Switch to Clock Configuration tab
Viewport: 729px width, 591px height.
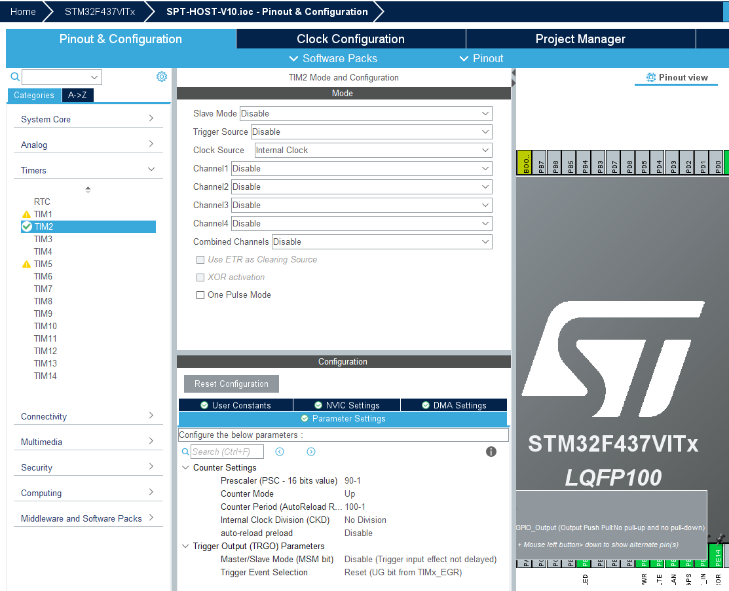click(x=350, y=39)
